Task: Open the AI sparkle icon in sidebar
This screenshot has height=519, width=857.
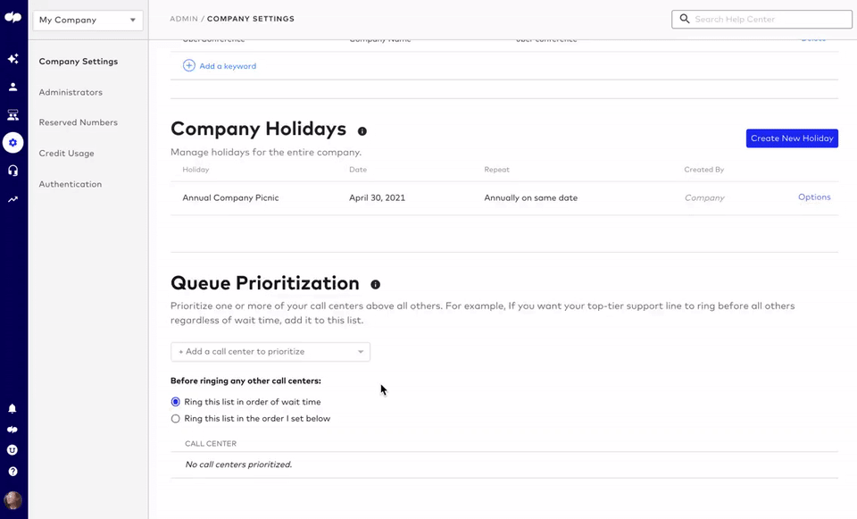Action: pos(13,59)
